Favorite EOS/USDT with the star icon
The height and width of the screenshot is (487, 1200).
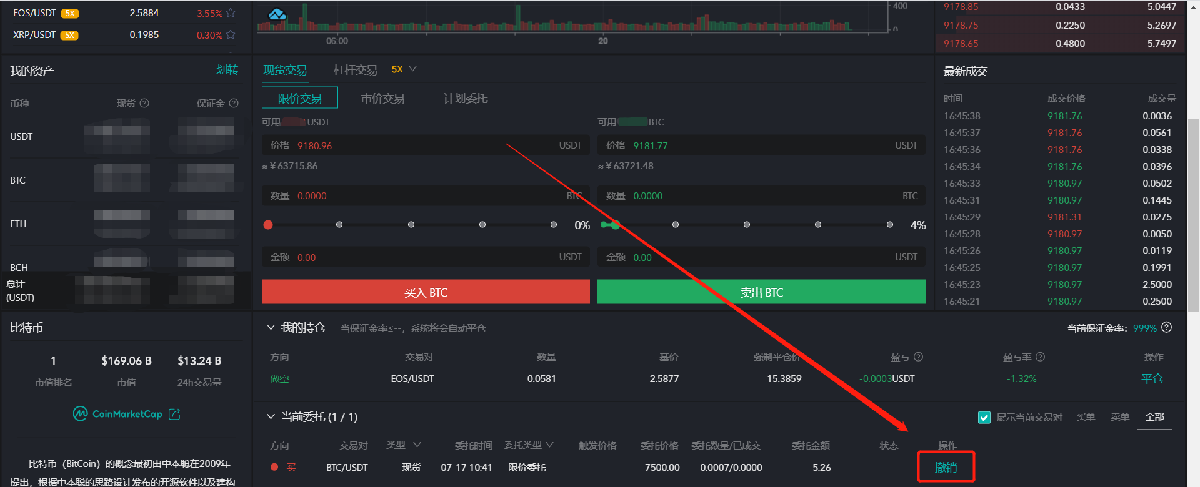231,13
